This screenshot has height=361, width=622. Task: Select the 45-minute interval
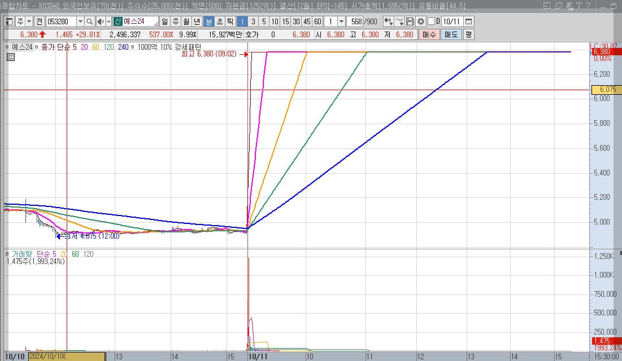tap(307, 21)
